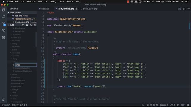
Task: Open the Explorer view in the activity bar
Action: point(3,10)
